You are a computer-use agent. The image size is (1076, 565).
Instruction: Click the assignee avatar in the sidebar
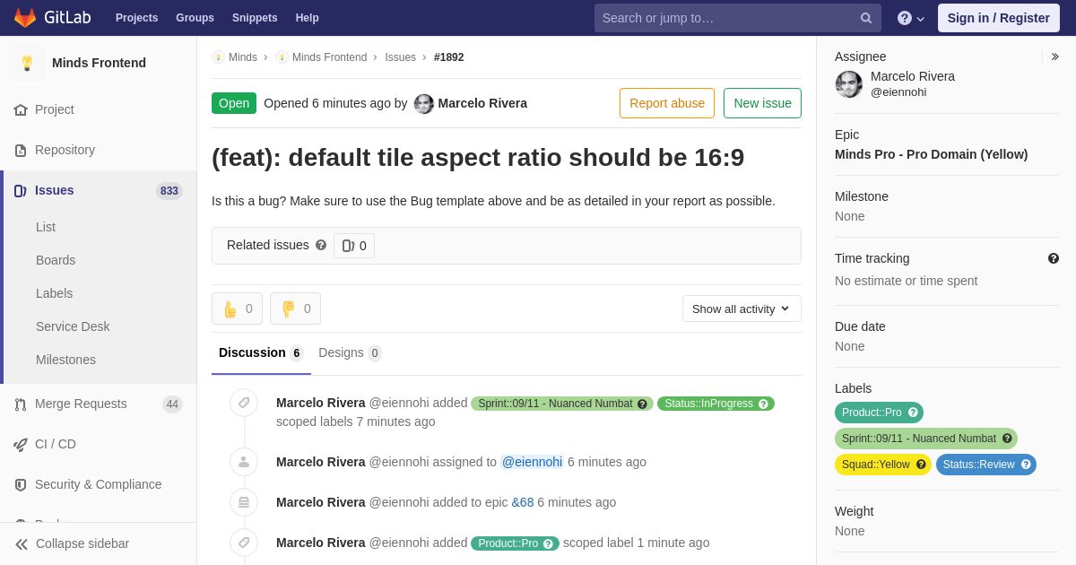[849, 84]
